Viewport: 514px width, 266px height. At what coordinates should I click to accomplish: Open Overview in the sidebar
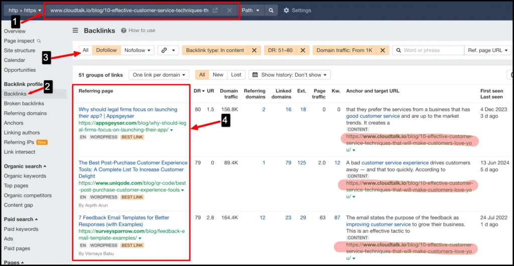coord(15,31)
